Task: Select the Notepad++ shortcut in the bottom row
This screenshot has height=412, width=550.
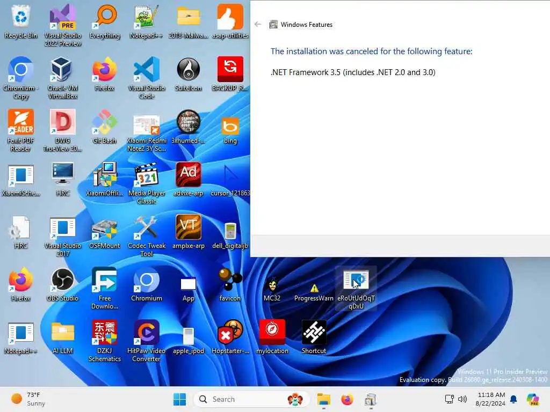Action: [x=21, y=337]
